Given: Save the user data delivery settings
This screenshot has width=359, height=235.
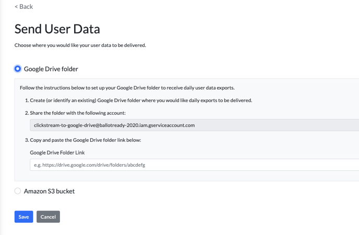Looking at the screenshot, I should 23,217.
